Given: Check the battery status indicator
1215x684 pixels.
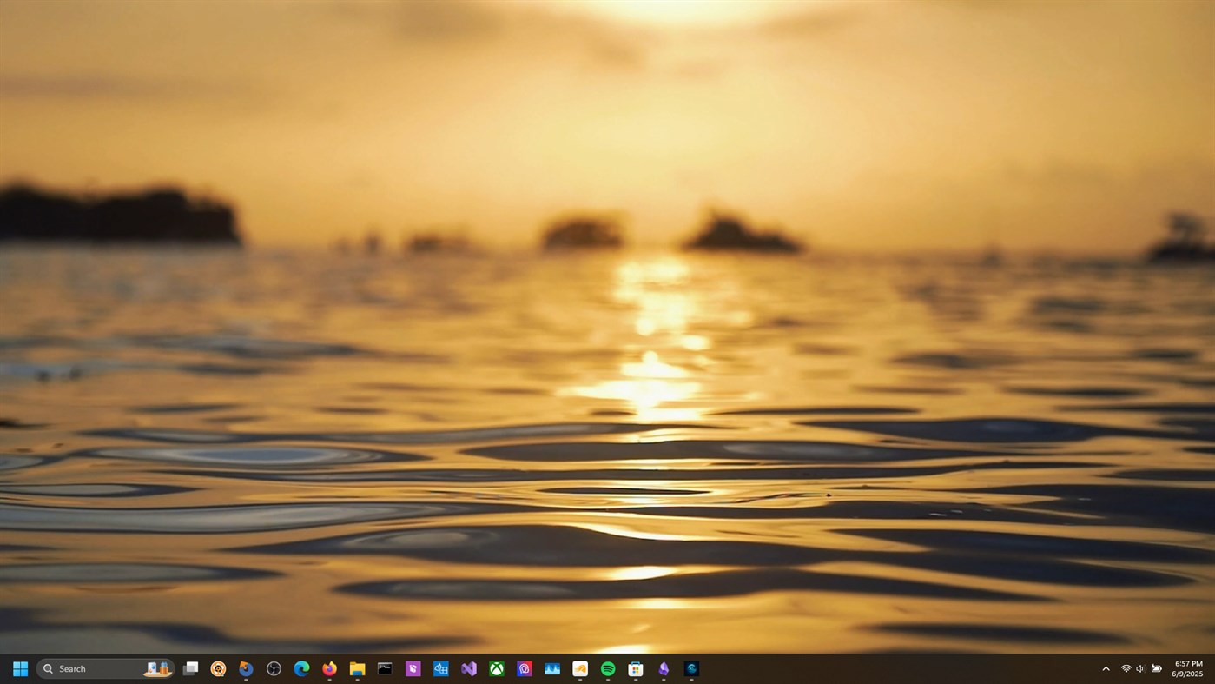Looking at the screenshot, I should tap(1157, 668).
